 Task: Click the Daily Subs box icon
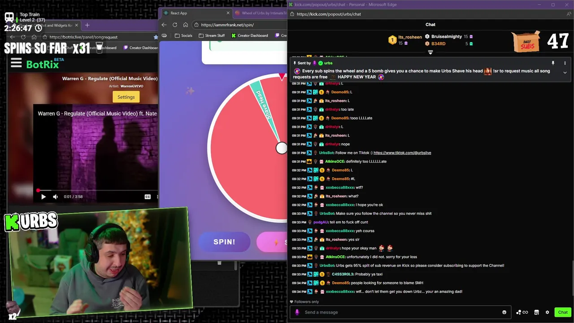coord(527,42)
